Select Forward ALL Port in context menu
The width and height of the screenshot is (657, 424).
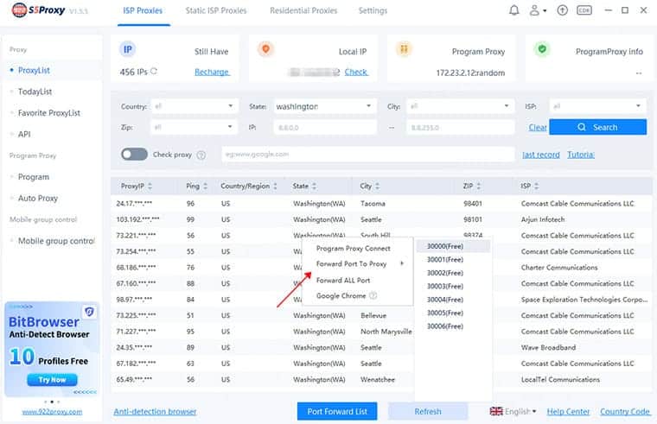tap(343, 281)
